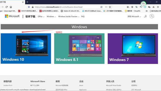Open the 移动设备上的 bookmarks folder
The width and height of the screenshot is (161, 91).
coord(155,11)
